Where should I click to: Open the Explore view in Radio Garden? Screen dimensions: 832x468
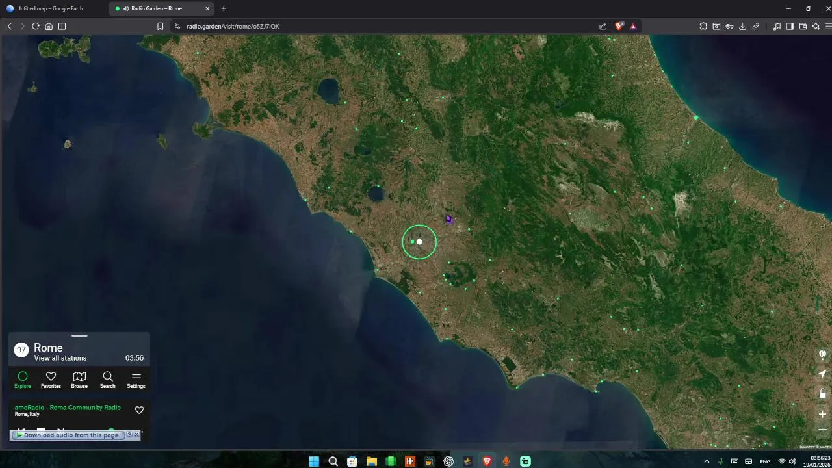tap(23, 380)
